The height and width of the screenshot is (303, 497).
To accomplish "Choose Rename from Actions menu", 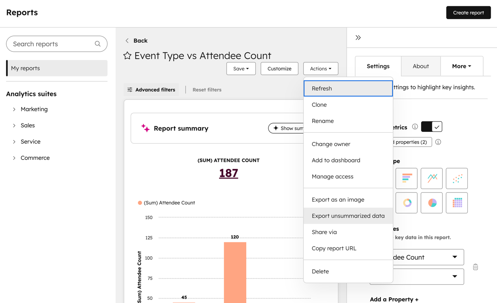I will point(348,121).
